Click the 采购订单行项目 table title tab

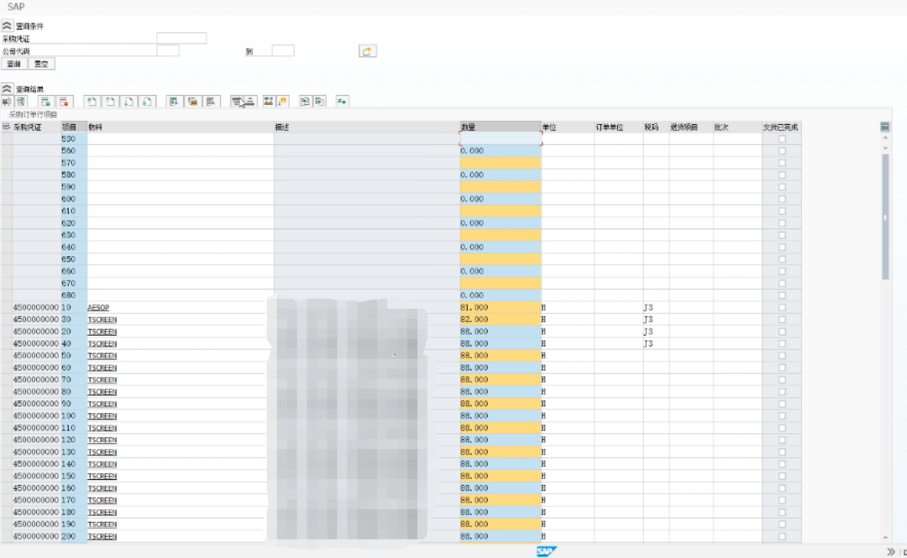coord(33,114)
